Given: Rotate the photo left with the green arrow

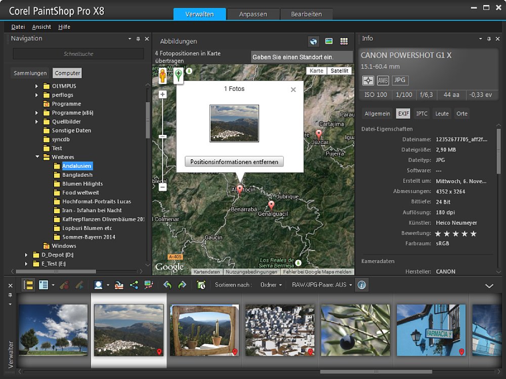Looking at the screenshot, I should pyautogui.click(x=167, y=285).
